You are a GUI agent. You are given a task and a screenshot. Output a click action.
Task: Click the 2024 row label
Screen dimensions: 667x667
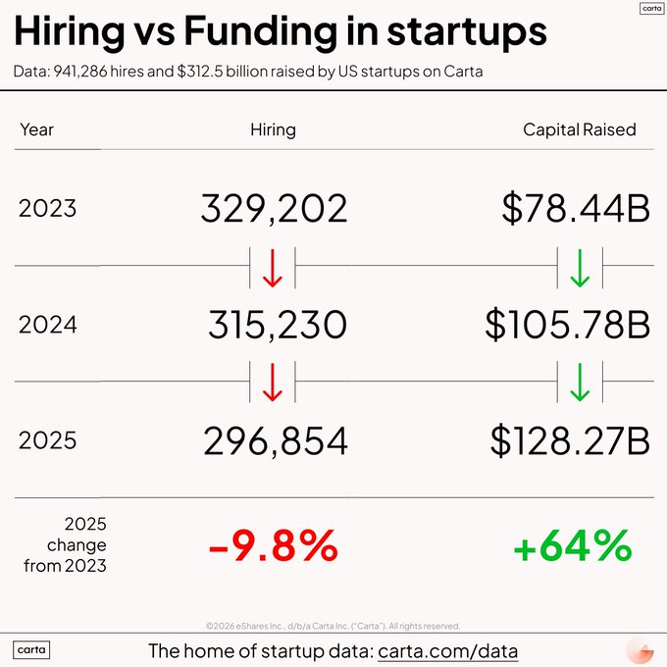point(47,325)
